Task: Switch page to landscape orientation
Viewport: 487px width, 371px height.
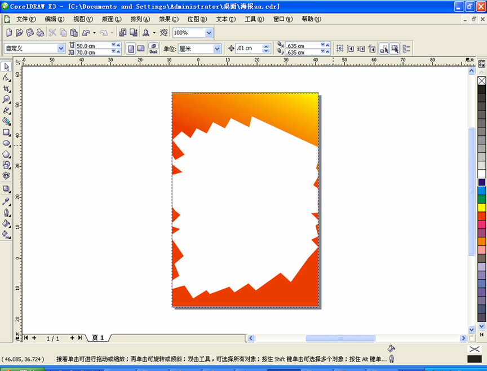Action: tap(141, 49)
